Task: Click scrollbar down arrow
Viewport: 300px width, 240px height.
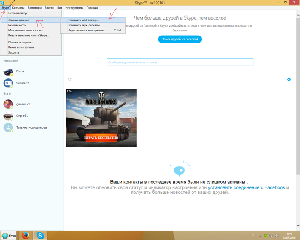Action: [298, 225]
